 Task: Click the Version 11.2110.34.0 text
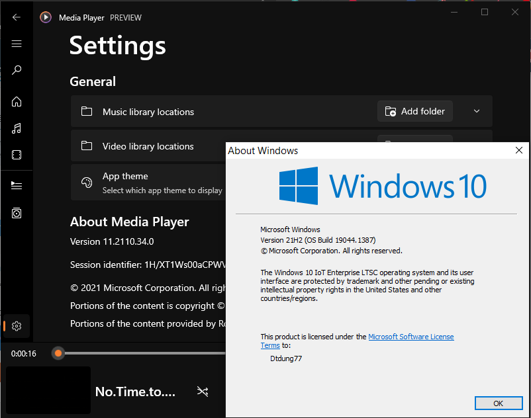click(x=112, y=241)
